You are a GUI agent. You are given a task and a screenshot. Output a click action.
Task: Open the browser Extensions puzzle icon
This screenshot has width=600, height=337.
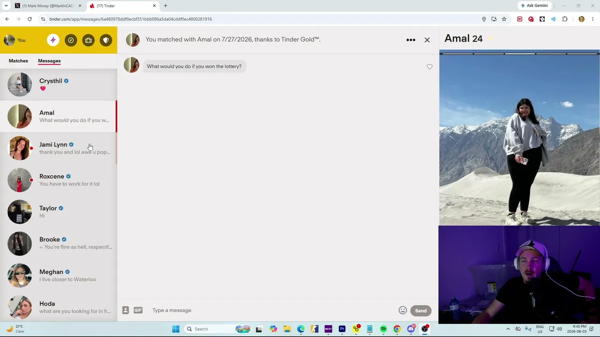pyautogui.click(x=565, y=19)
